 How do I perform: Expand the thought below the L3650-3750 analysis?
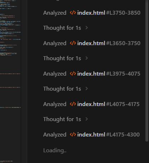[65, 58]
